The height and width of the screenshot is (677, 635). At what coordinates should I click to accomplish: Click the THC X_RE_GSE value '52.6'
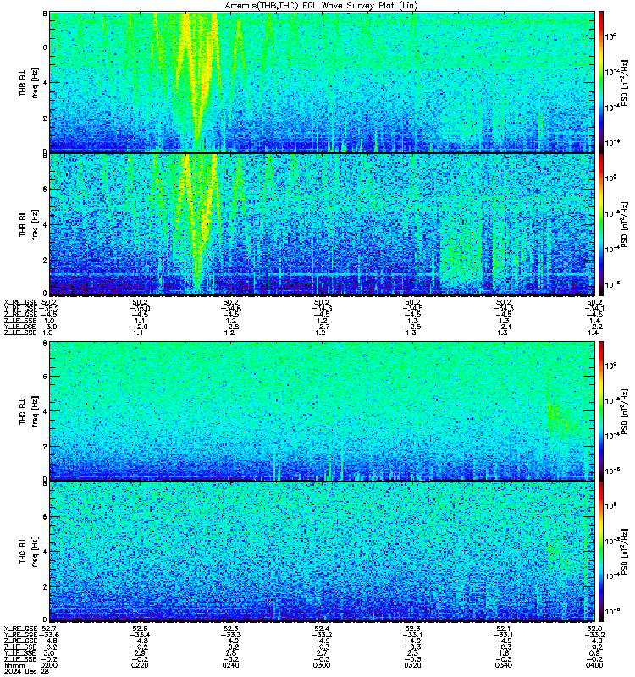coord(140,629)
